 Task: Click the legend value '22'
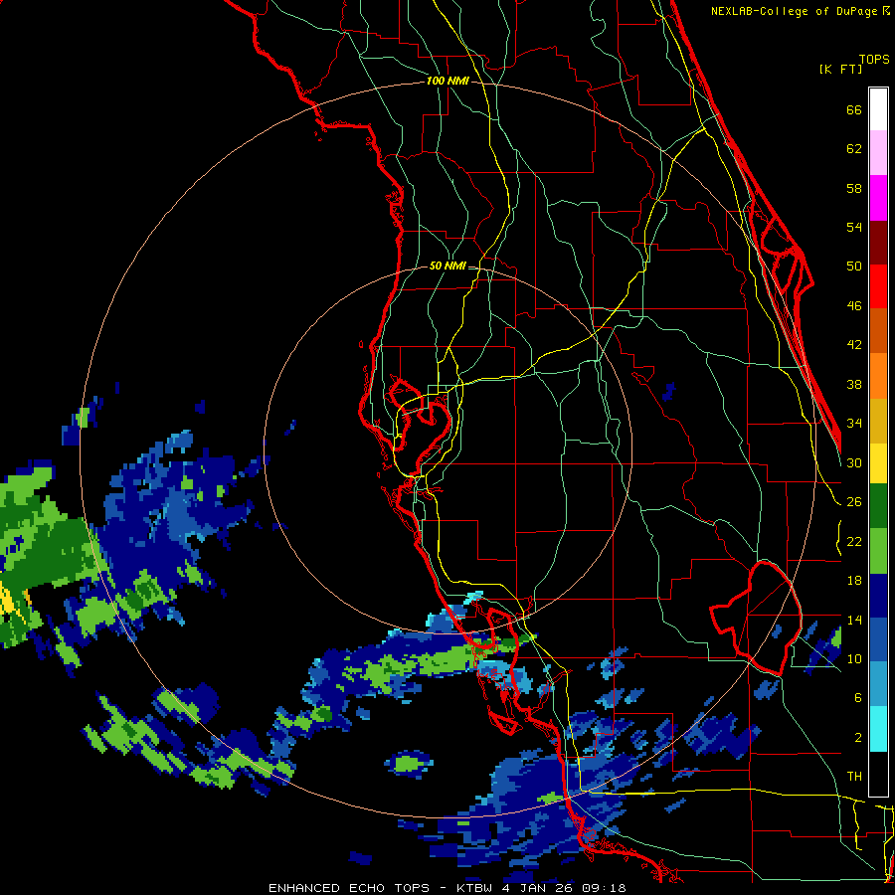pos(854,541)
